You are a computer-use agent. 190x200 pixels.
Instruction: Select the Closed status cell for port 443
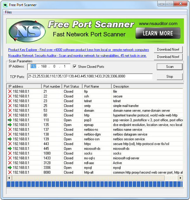(x=68, y=144)
